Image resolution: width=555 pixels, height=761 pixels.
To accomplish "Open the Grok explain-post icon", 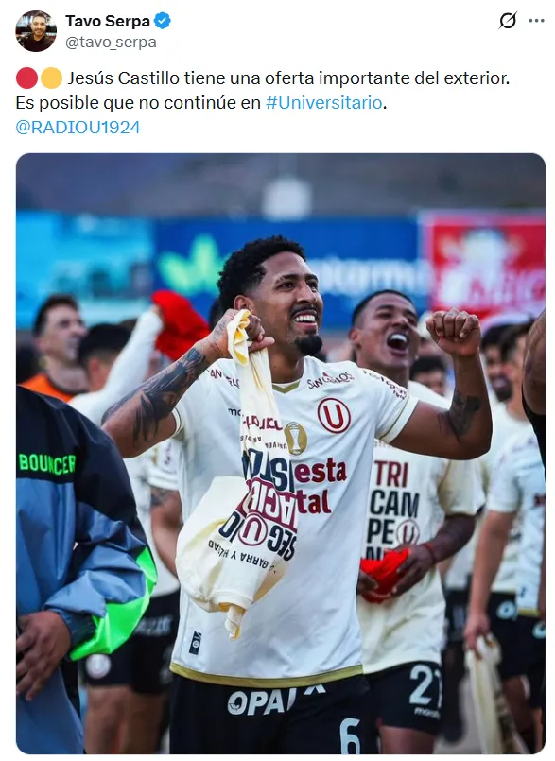I will (x=508, y=21).
